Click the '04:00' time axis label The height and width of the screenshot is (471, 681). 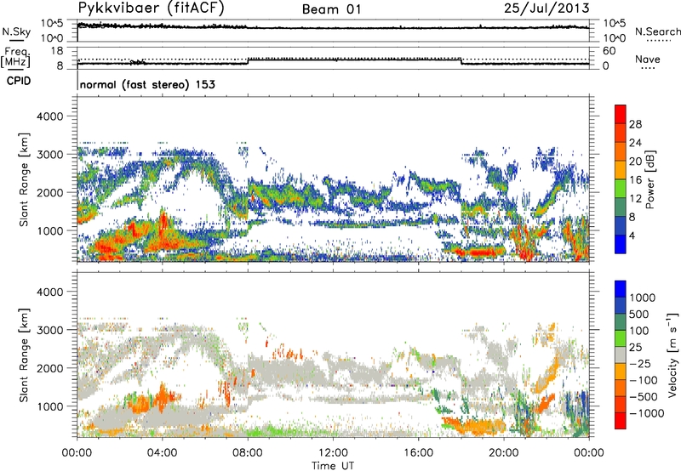(163, 453)
